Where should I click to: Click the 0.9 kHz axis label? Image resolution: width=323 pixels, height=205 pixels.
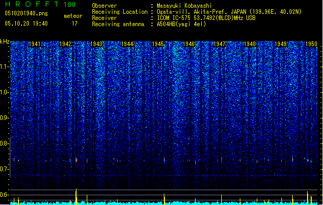pos(4,118)
